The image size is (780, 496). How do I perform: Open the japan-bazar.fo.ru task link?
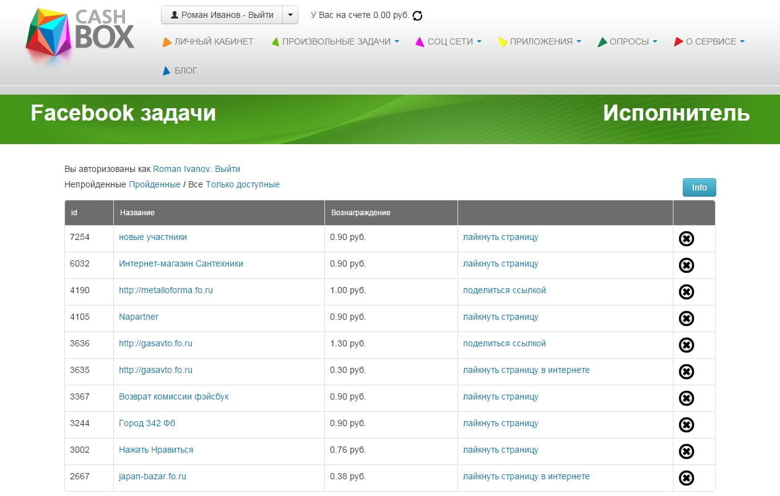[152, 476]
